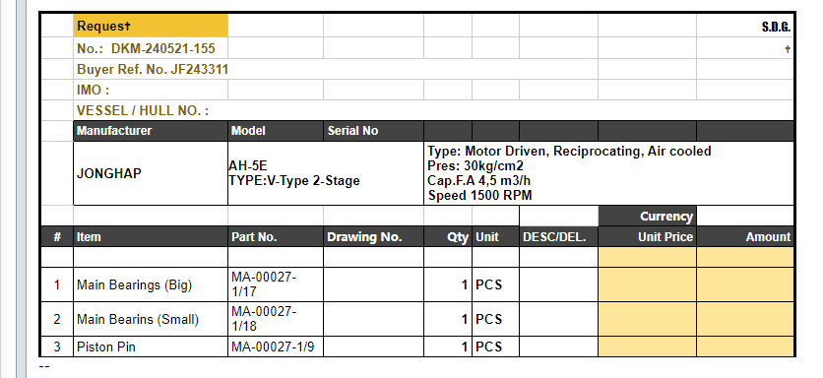The height and width of the screenshot is (378, 823).
Task: Select the Drawing No. column header
Action: click(373, 237)
